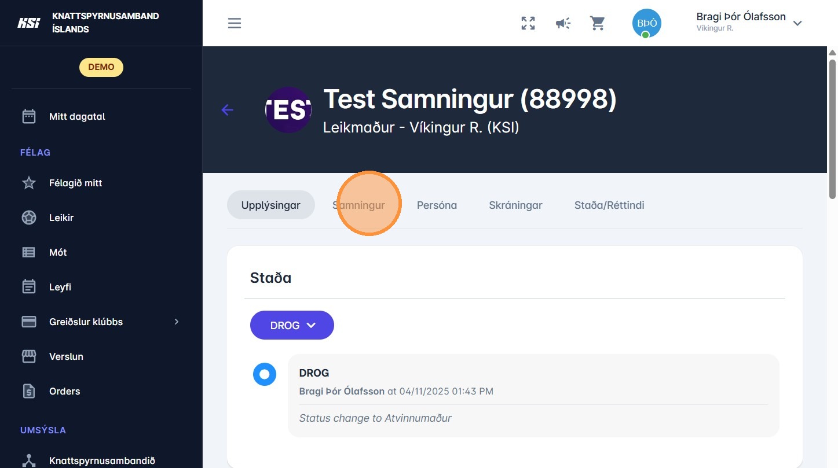
Task: Switch to the Skráningar tab
Action: click(515, 205)
